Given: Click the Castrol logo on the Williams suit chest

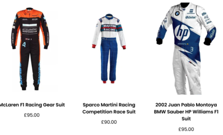Looking at the screenshot, I should point(191,17).
